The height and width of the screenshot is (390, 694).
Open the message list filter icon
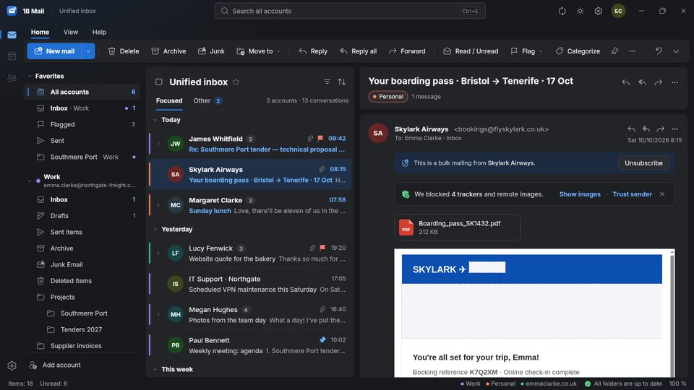coord(327,82)
